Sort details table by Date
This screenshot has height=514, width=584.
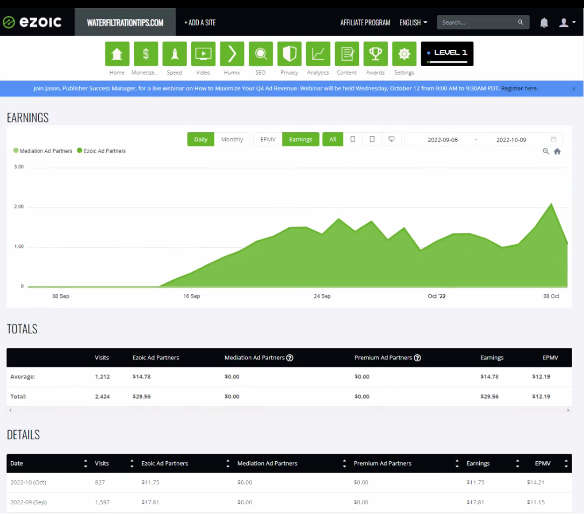pyautogui.click(x=85, y=463)
